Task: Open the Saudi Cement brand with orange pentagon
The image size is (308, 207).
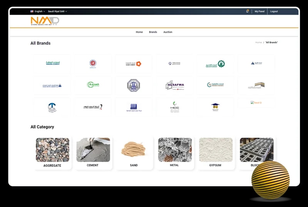Action: pos(134,63)
